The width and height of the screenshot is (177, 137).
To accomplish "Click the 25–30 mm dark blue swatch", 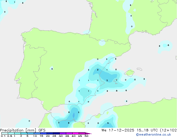I will (56, 133).
